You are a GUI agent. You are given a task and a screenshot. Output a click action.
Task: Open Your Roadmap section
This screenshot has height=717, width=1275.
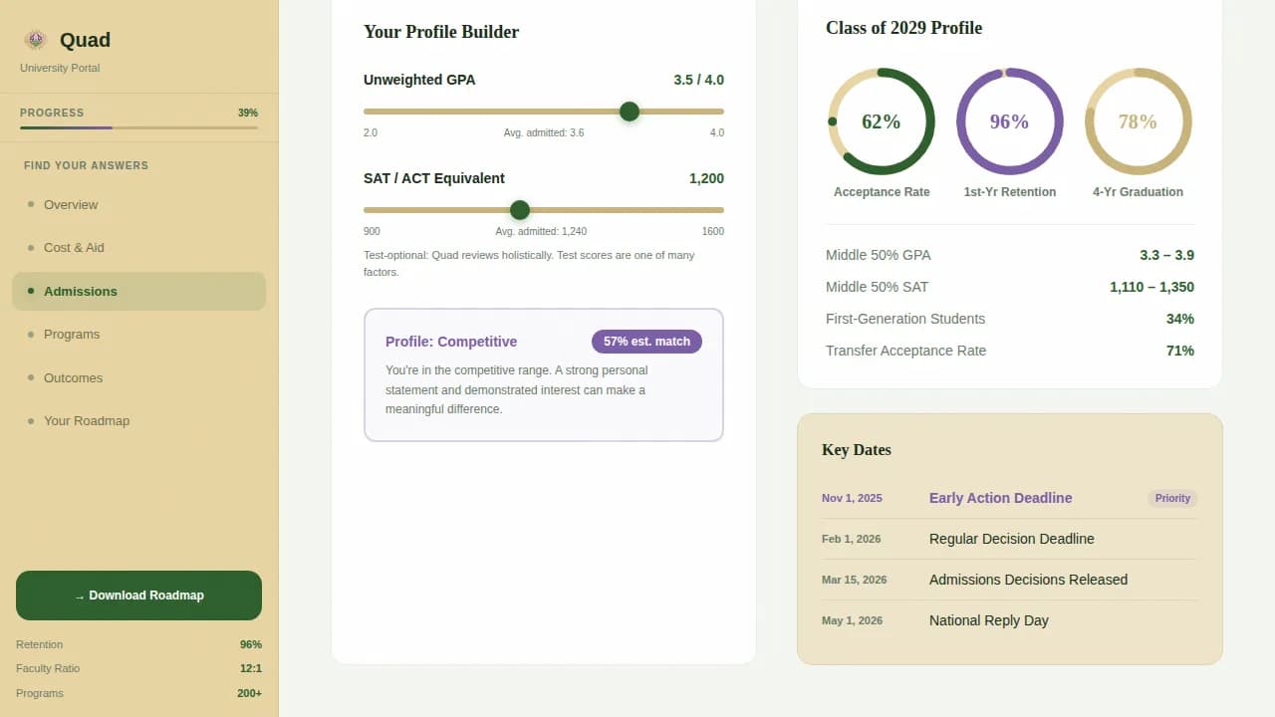[x=87, y=421]
